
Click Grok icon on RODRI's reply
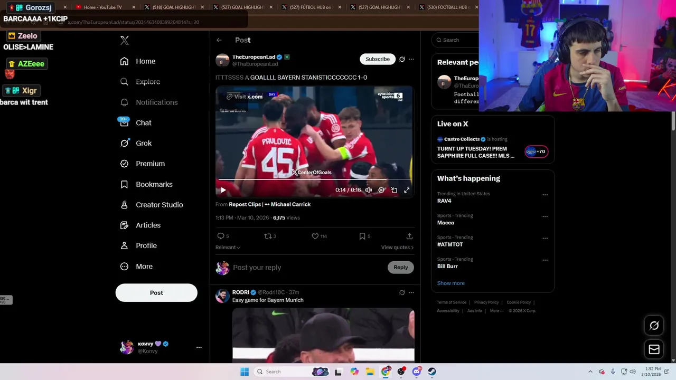(402, 292)
